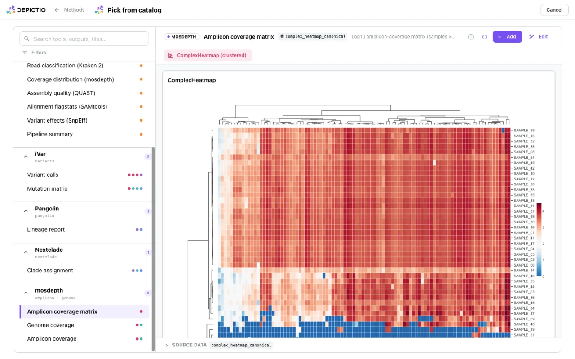Screen dimensions: 575x359
Task: Select Assembly quality (QUAST)
Action: (x=84, y=93)
